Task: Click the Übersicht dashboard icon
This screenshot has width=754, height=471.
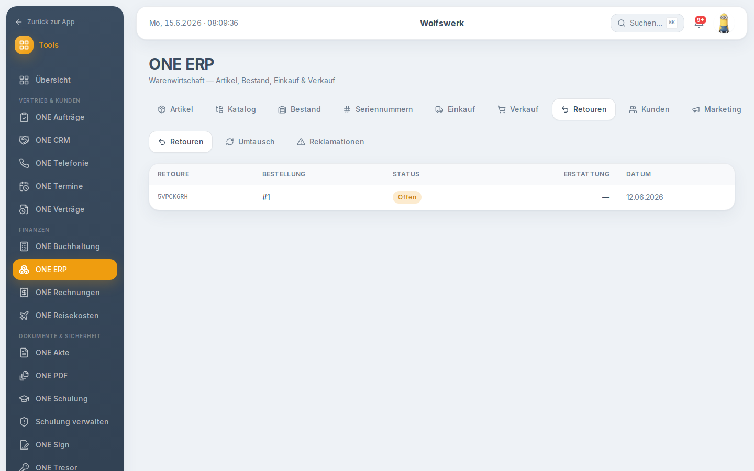Action: (x=24, y=80)
